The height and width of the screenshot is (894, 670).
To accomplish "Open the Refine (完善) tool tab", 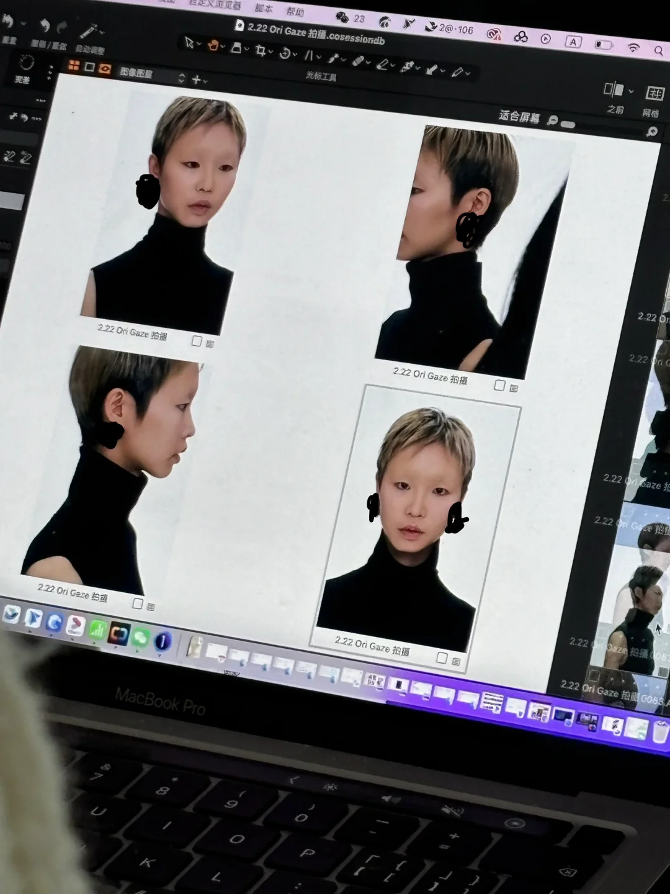I will [26, 68].
